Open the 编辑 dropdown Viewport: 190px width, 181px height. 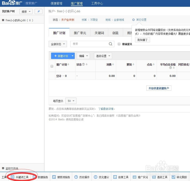click(83, 56)
